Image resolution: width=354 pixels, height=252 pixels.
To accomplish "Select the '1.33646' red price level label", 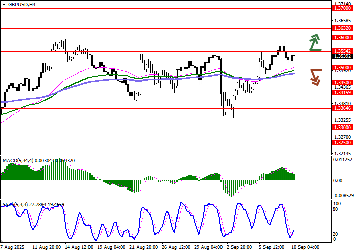I will [342, 108].
